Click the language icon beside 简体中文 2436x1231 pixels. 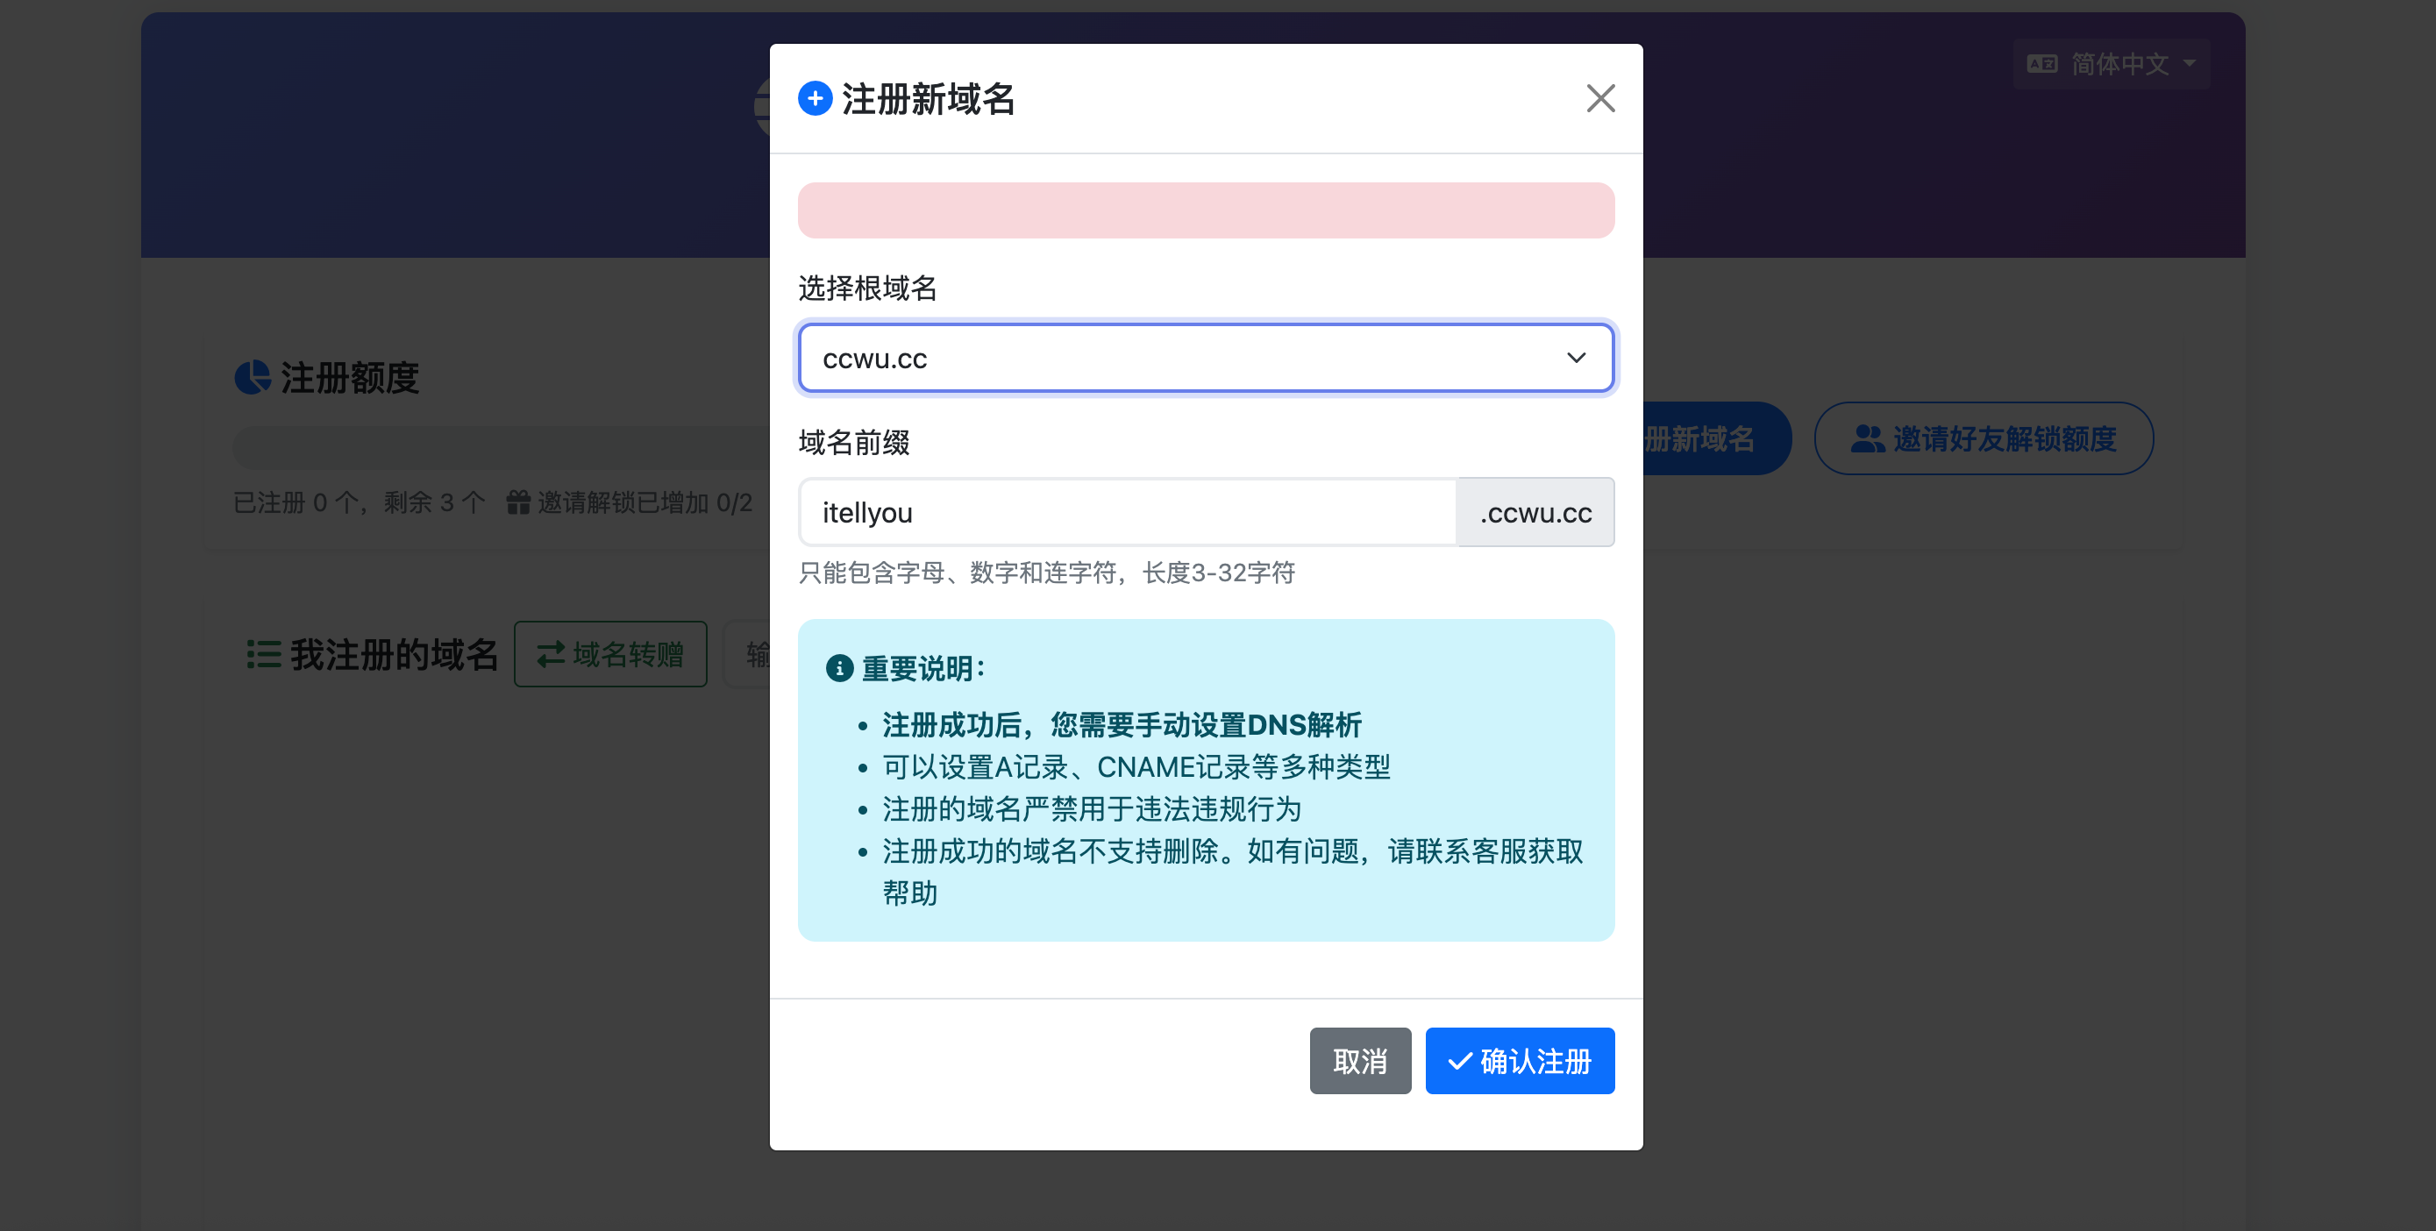[2041, 64]
